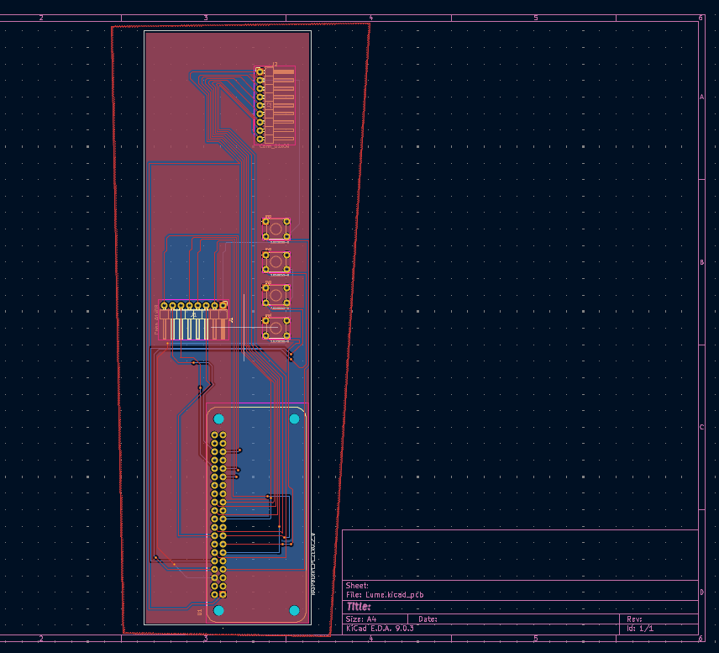This screenshot has width=719, height=653.
Task: Select the J2 connector footprint at top
Action: coord(276,106)
